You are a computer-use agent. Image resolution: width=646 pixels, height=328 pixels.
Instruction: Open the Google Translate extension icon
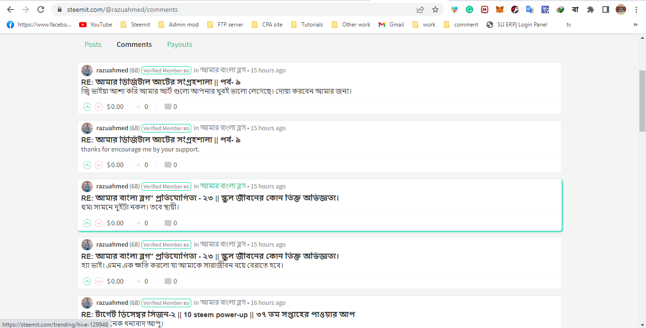[x=530, y=9]
